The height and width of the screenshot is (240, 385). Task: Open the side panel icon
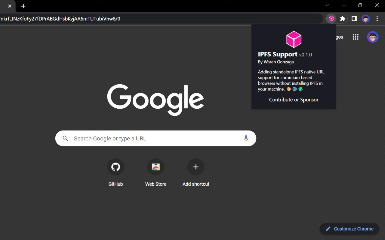354,18
